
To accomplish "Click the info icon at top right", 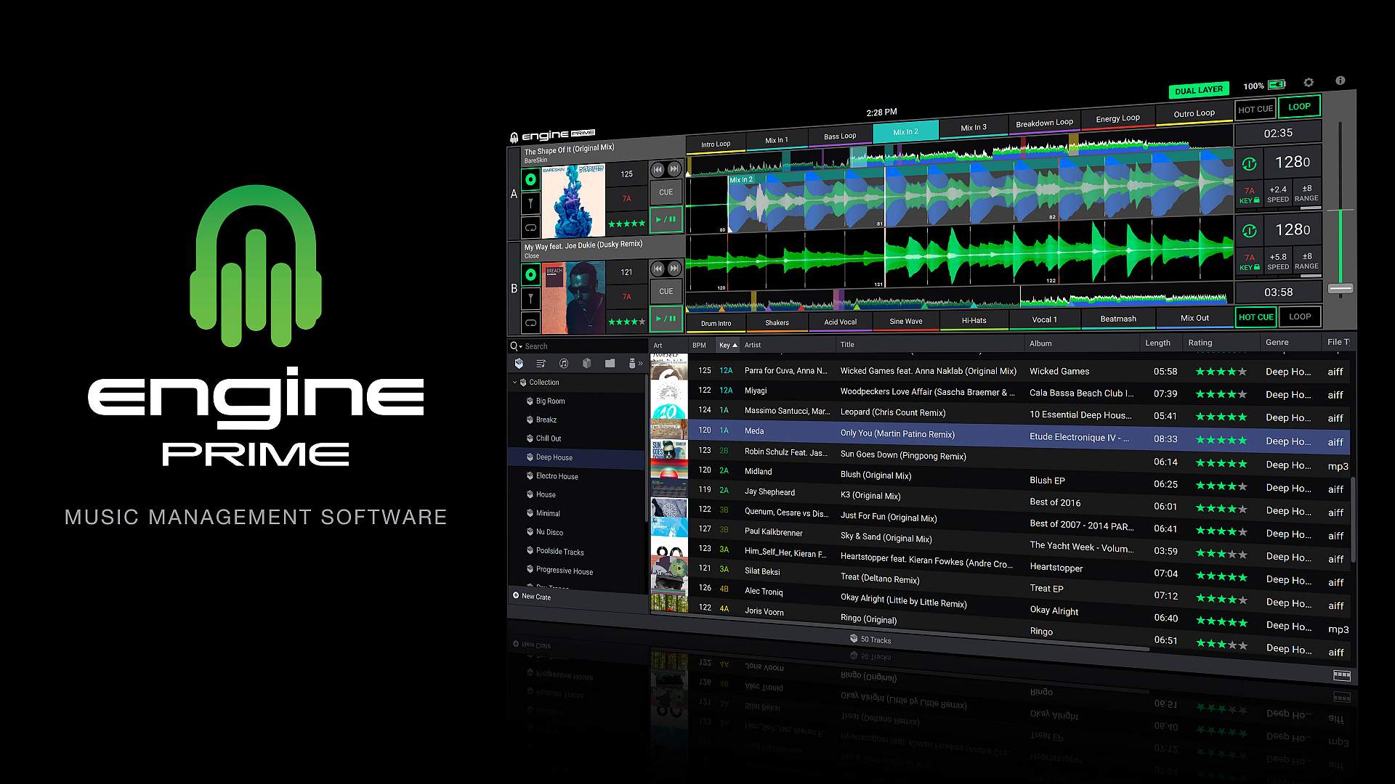I will 1341,81.
